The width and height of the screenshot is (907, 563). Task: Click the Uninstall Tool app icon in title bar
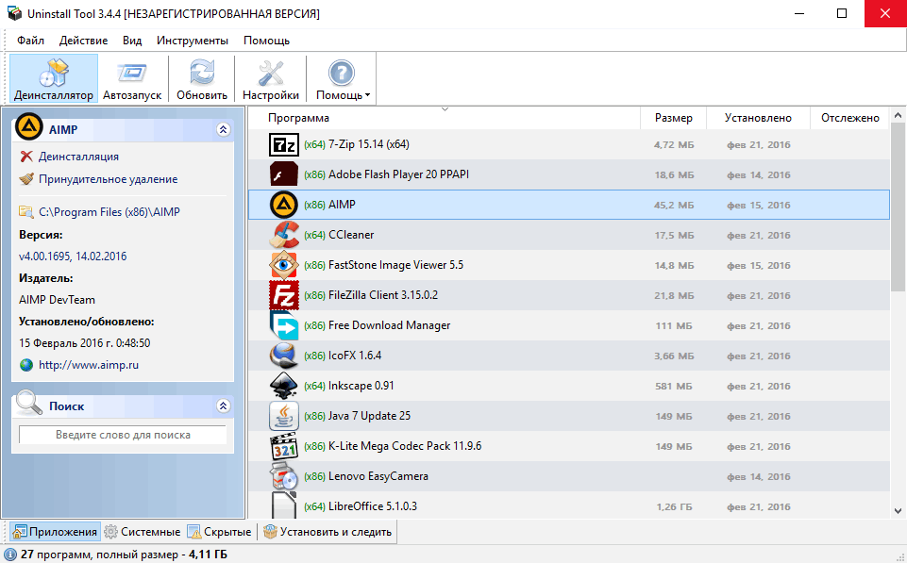(x=14, y=12)
